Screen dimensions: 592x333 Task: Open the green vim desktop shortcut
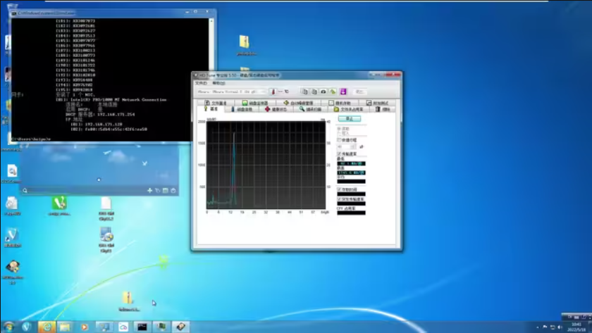(x=59, y=204)
